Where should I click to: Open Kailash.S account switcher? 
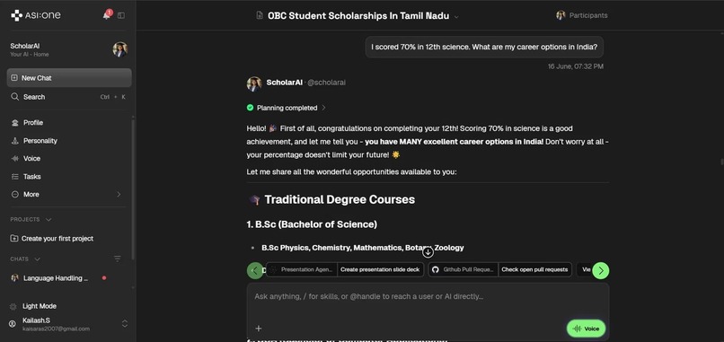click(68, 324)
